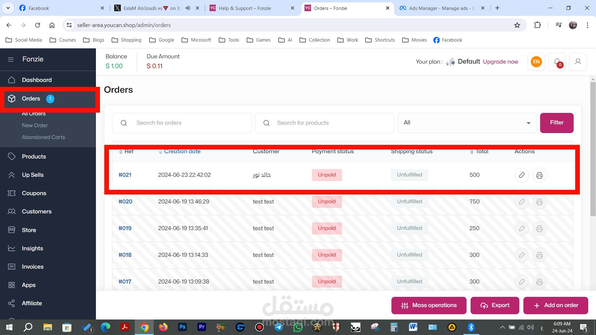Sort orders by Total column

(481, 151)
